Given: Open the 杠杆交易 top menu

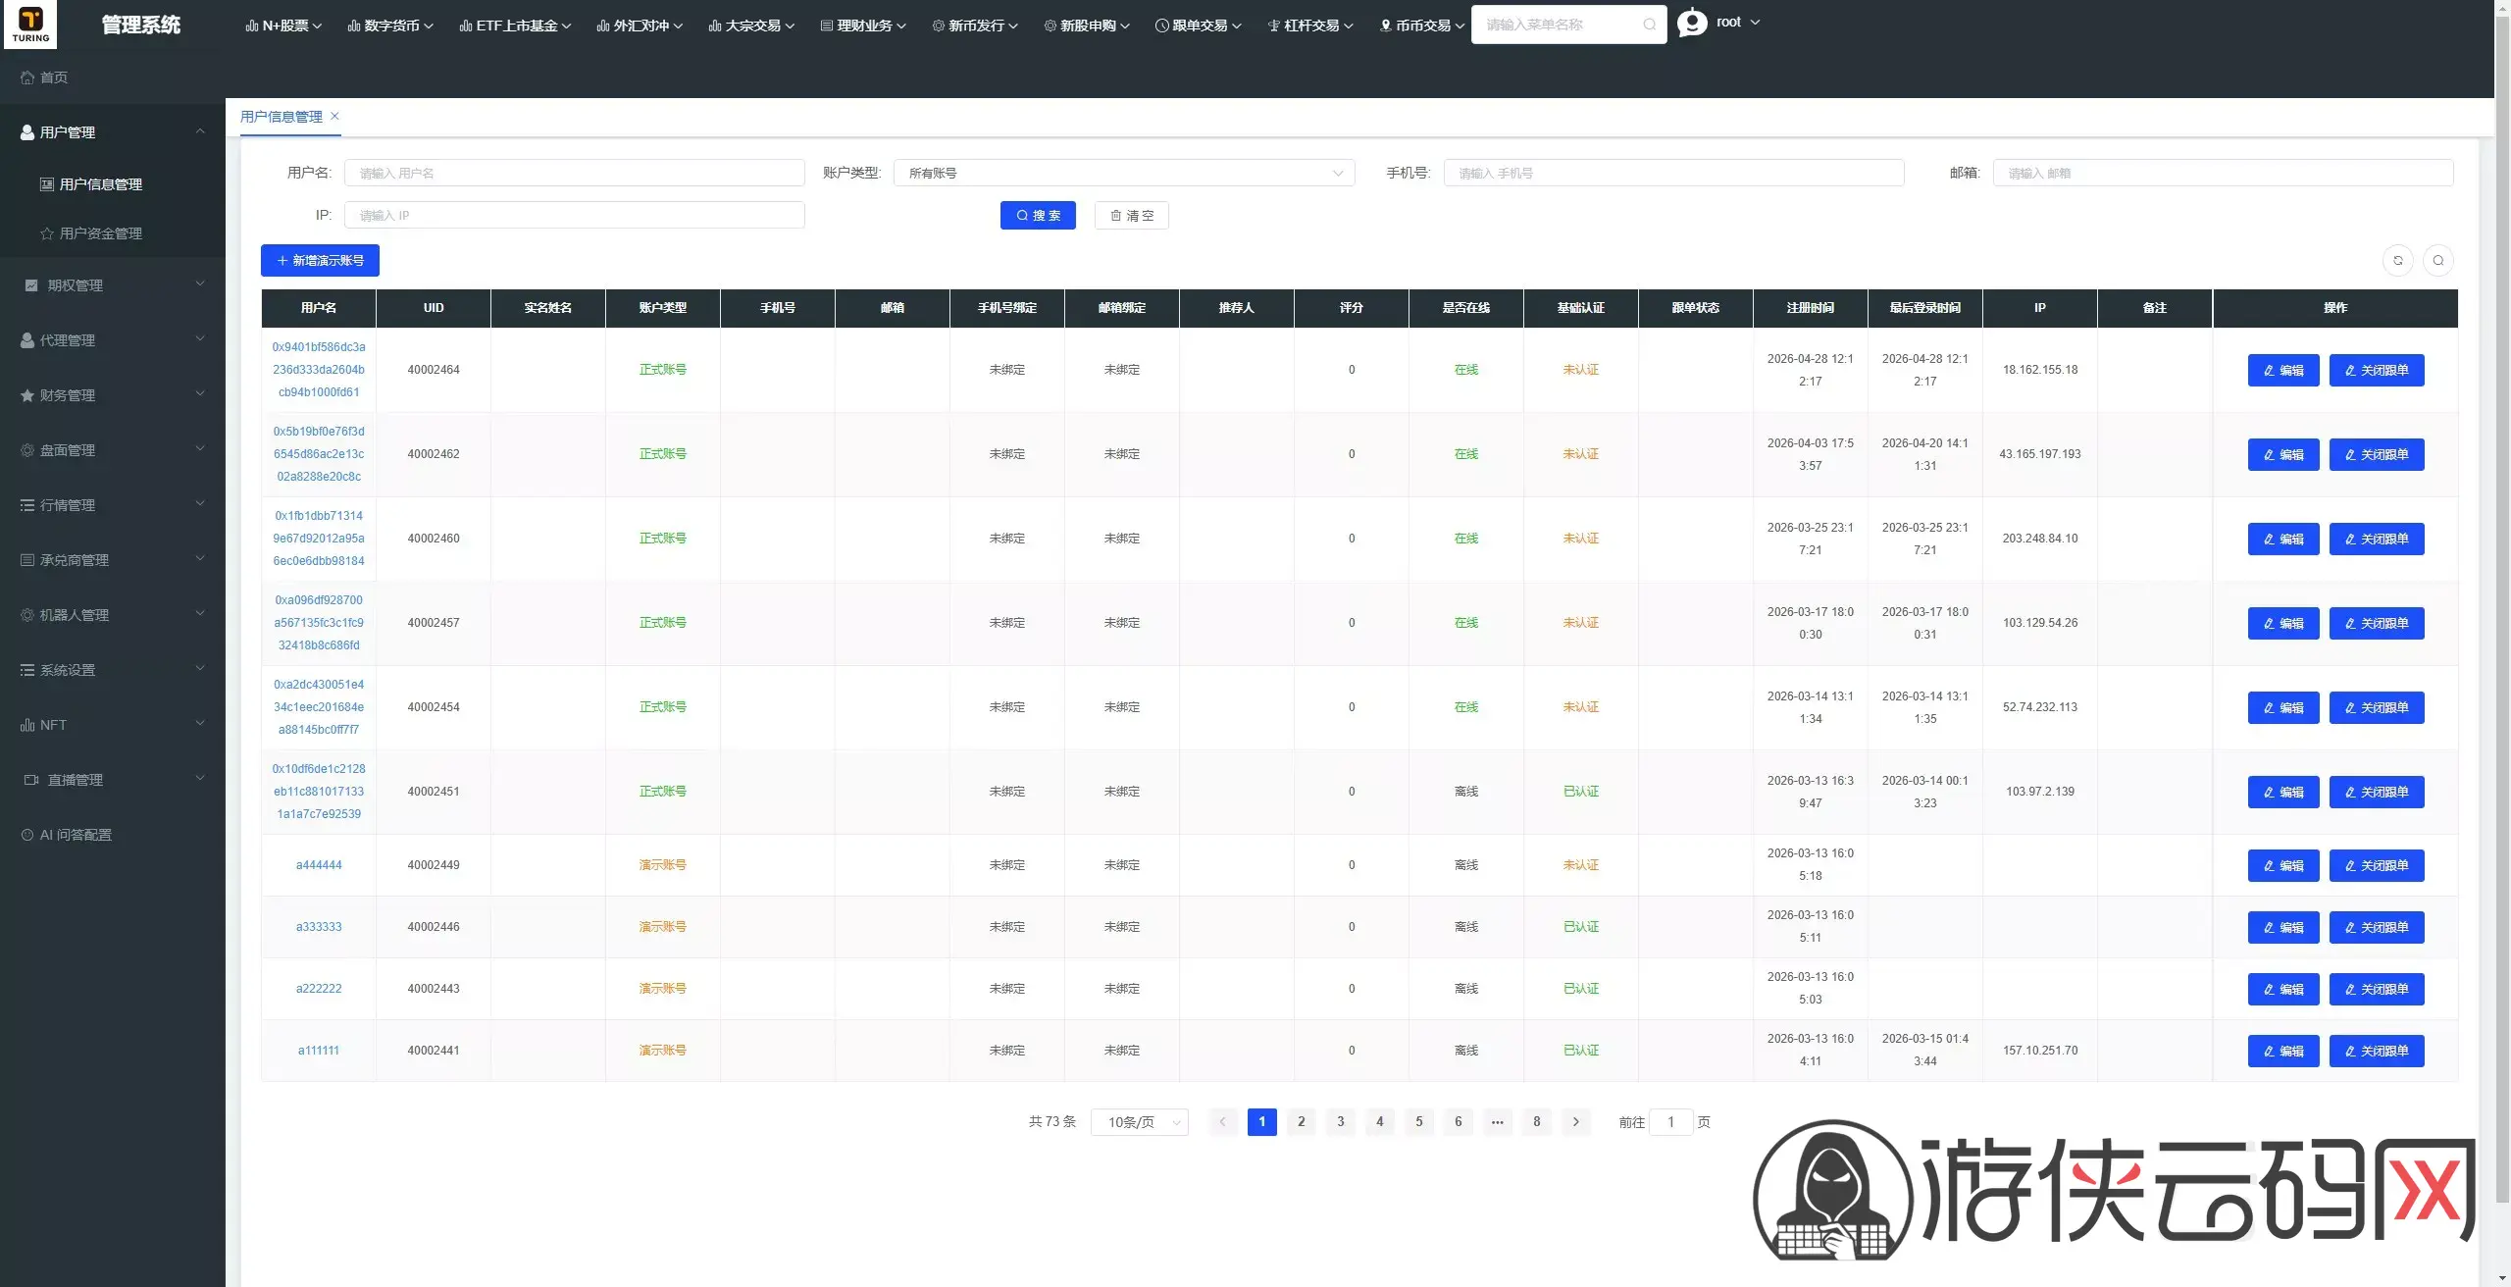Looking at the screenshot, I should tap(1310, 26).
